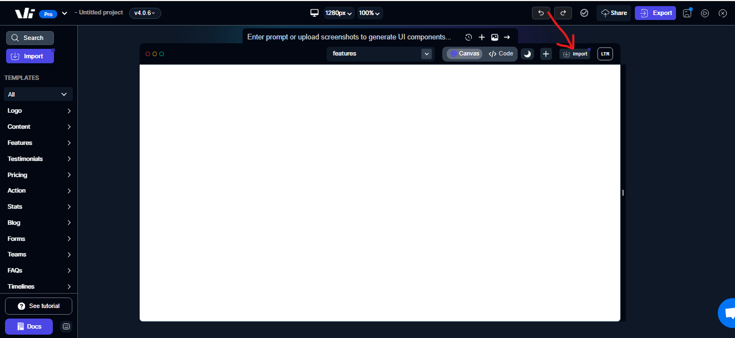Click the save disk icon
Image resolution: width=735 pixels, height=338 pixels.
[687, 13]
